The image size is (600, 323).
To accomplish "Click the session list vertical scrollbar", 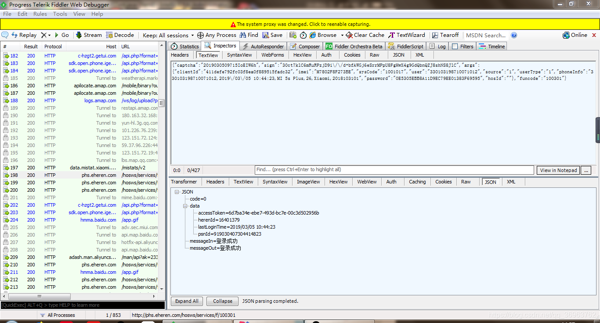I will tap(161, 167).
